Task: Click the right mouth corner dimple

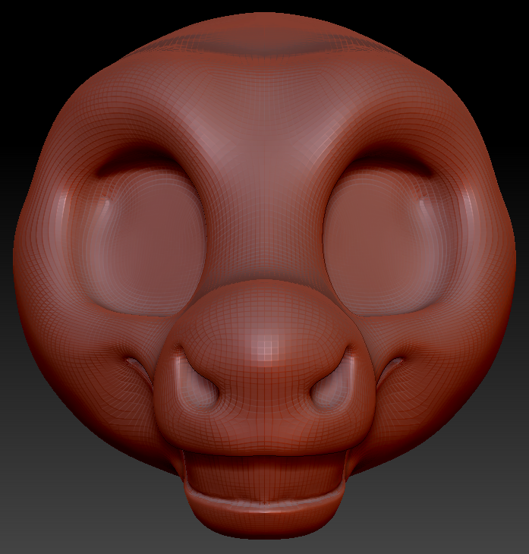Action: (x=392, y=367)
